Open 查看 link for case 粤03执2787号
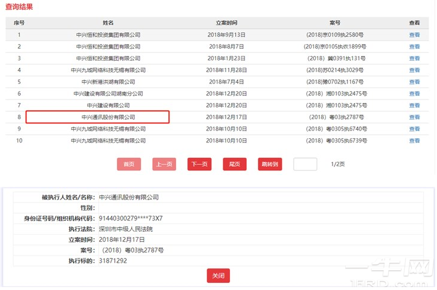Viewport: 437px width, 290px height. pos(414,117)
